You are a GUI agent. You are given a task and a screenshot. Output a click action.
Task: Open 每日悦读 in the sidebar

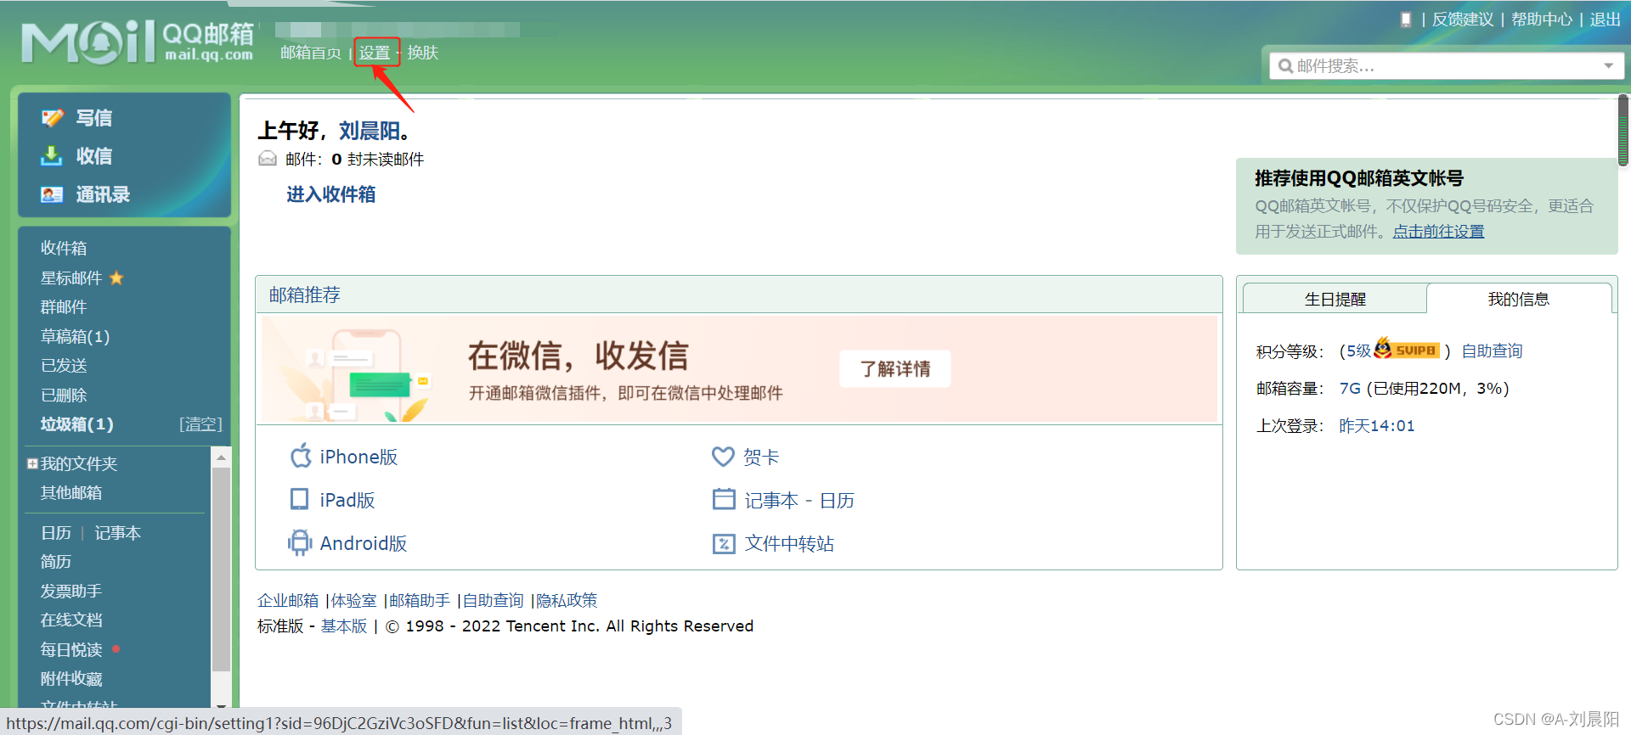pyautogui.click(x=71, y=649)
